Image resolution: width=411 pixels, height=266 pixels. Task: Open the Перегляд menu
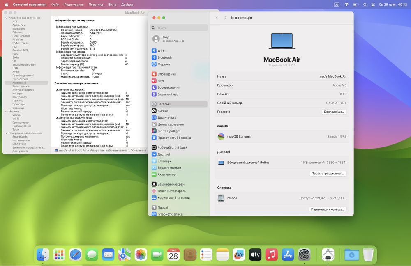click(x=96, y=5)
